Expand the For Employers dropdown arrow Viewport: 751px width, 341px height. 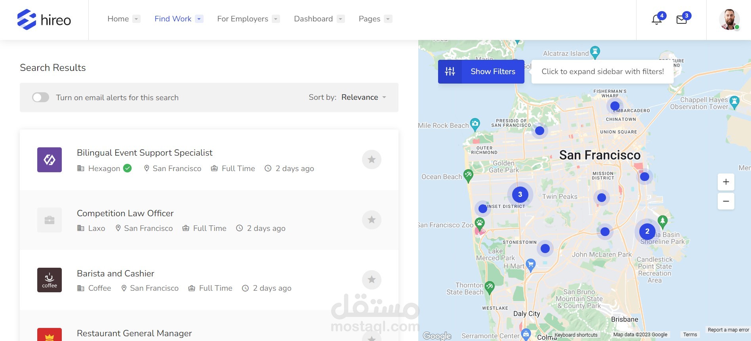(x=276, y=19)
